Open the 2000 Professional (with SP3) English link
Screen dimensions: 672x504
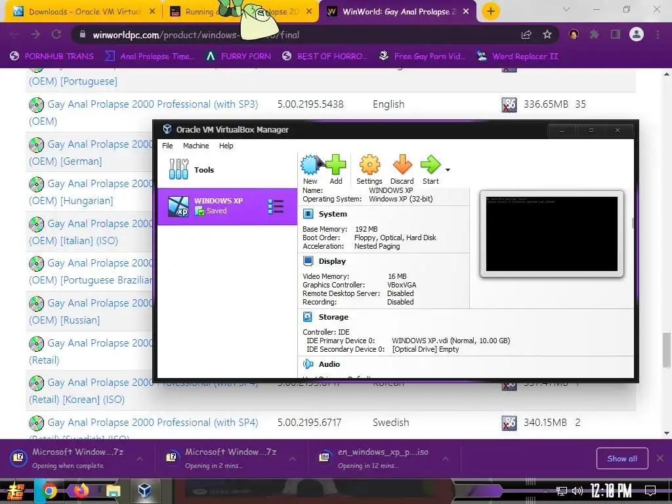152,104
